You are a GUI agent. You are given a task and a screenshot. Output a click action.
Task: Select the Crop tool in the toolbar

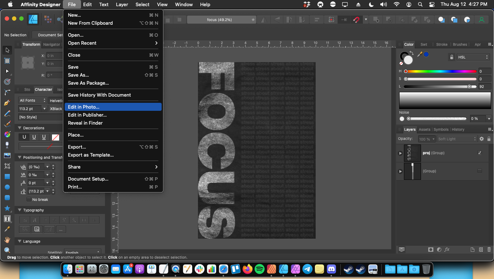pyautogui.click(x=7, y=166)
